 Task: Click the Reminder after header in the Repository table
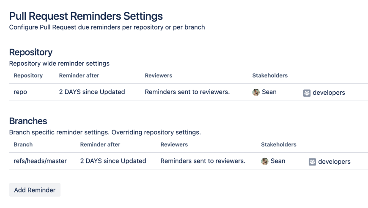79,76
